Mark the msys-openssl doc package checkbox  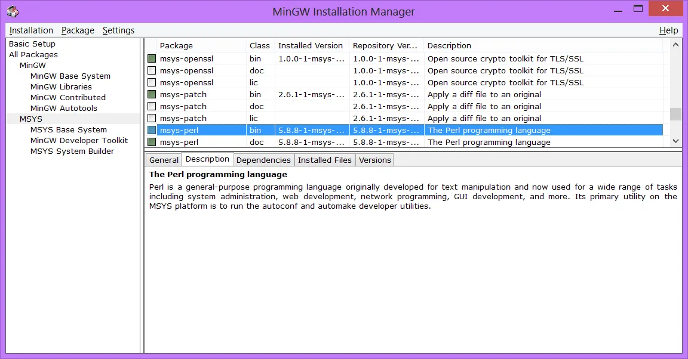pyautogui.click(x=152, y=70)
